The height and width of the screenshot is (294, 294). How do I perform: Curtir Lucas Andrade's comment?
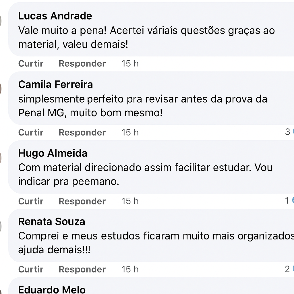click(x=31, y=63)
